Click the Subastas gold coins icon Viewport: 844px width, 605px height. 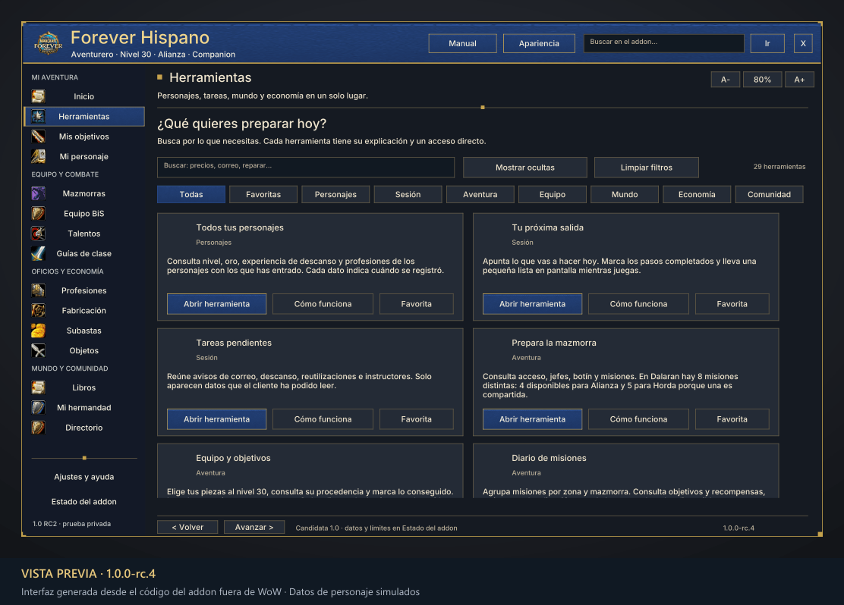coord(38,331)
